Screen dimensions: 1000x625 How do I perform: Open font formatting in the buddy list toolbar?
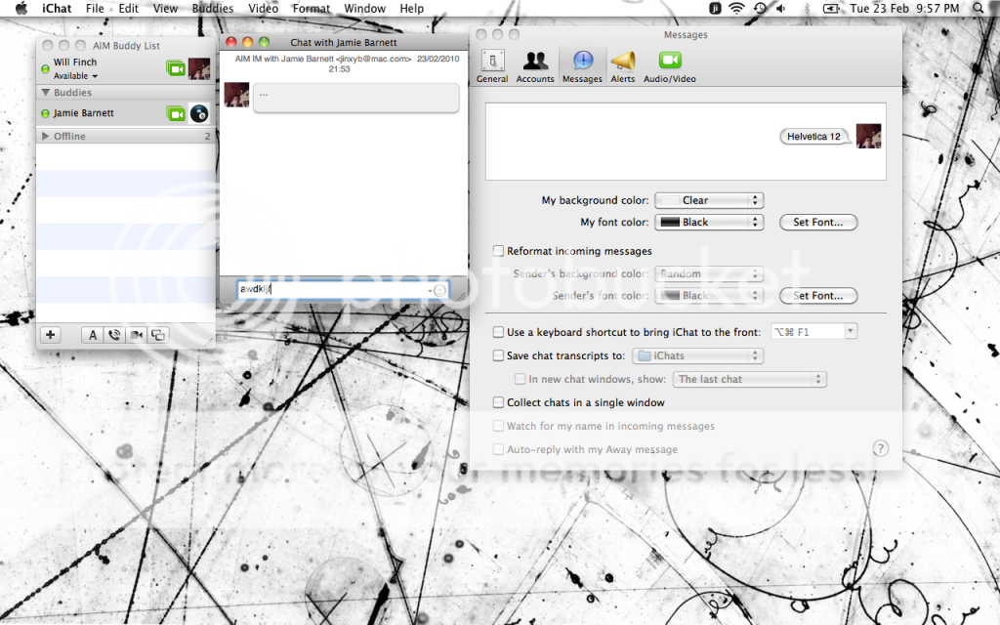93,335
